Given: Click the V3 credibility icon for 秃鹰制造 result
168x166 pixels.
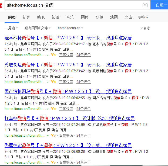Looking at the screenshot, I should [x=53, y=82].
